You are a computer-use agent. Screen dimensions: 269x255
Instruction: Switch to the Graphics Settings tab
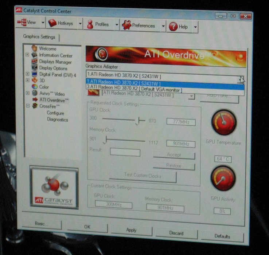click(39, 37)
